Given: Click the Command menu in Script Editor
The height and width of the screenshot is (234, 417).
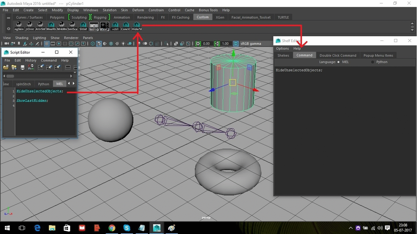Looking at the screenshot, I should 49,60.
